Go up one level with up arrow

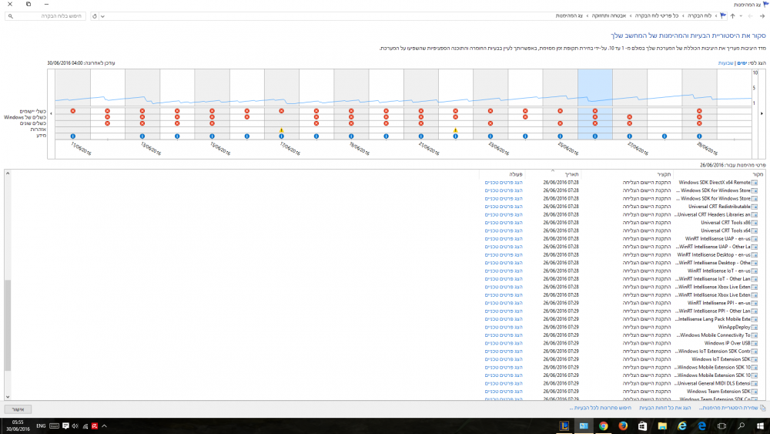(x=733, y=16)
